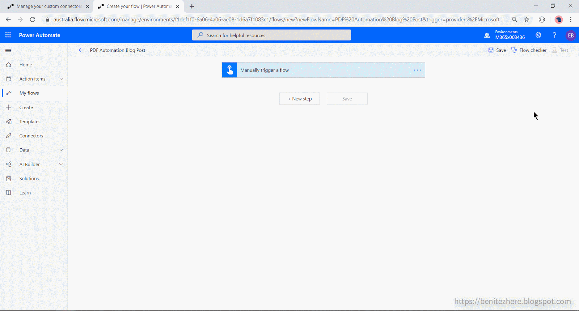Screen dimensions: 579x311
Task: Close the Create your flow tab
Action: (177, 6)
